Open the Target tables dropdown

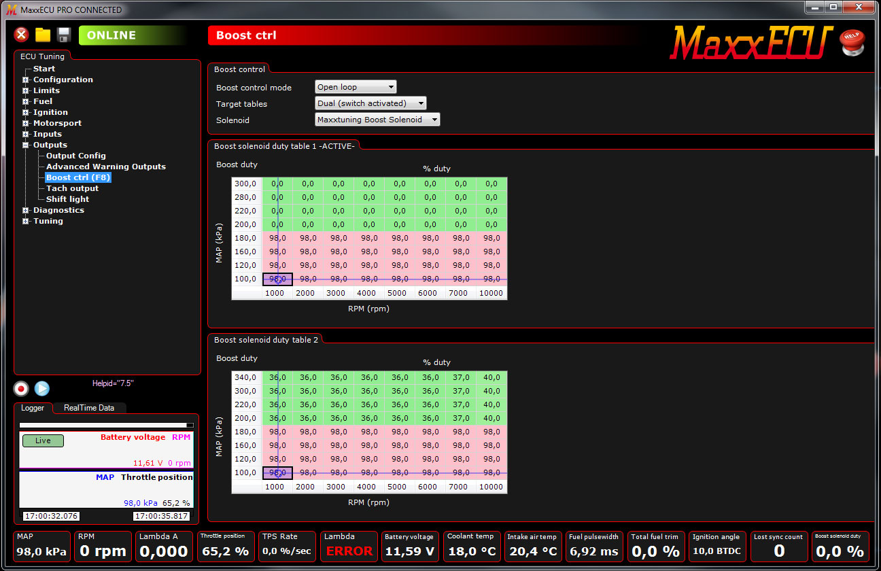pyautogui.click(x=370, y=103)
